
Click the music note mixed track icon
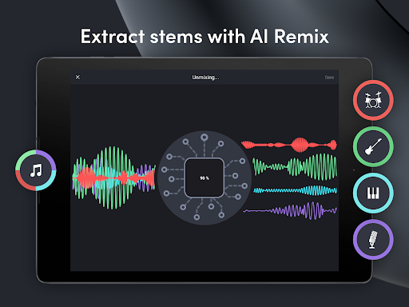point(36,170)
